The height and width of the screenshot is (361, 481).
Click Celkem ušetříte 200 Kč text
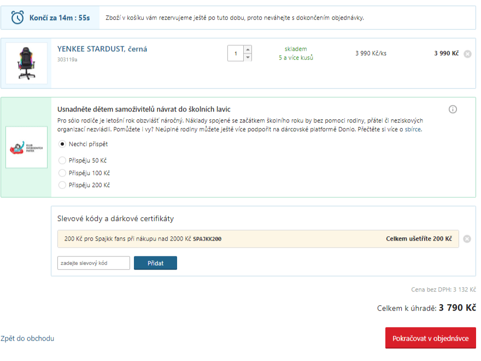pyautogui.click(x=419, y=238)
